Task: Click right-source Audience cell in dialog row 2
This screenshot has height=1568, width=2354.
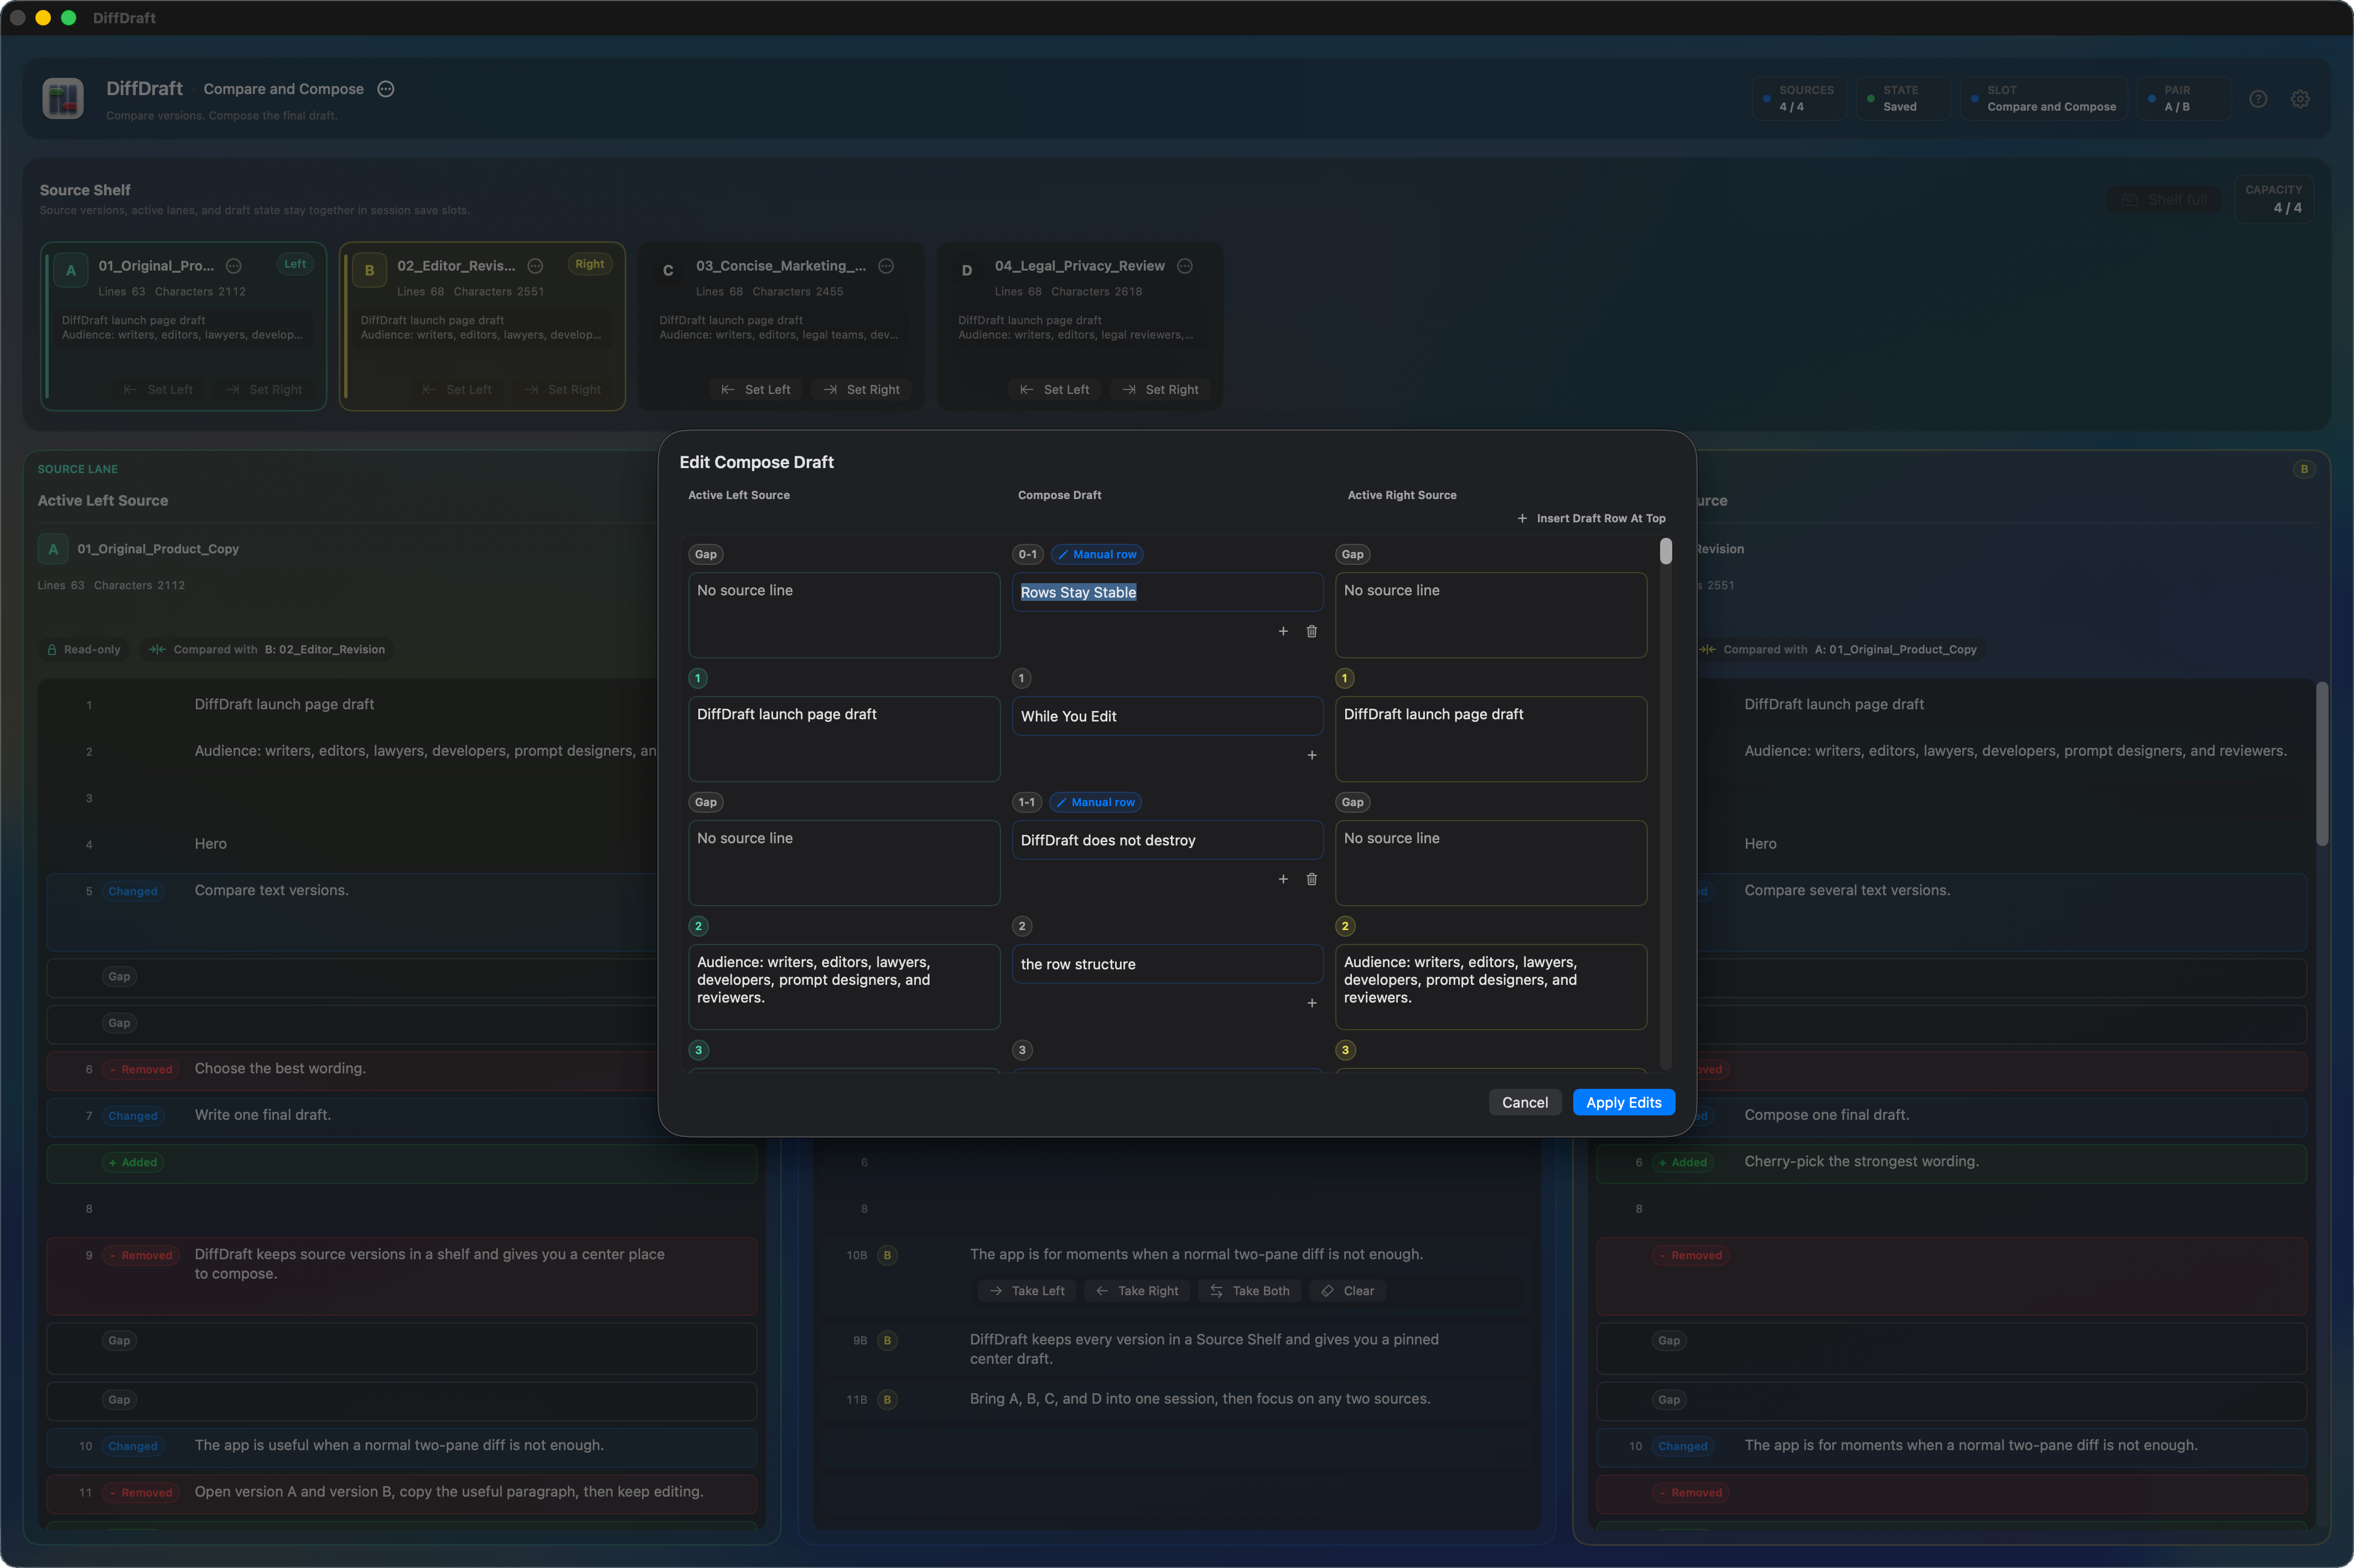Action: pyautogui.click(x=1491, y=987)
